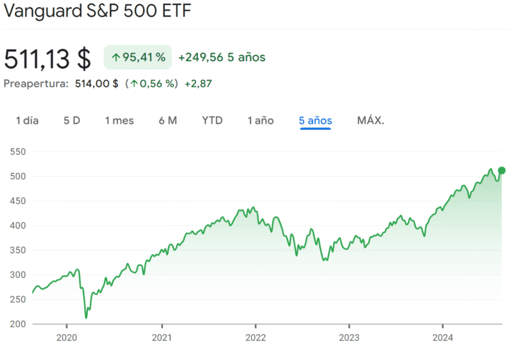Click the green up arrow in the change badge
This screenshot has height=353, width=511.
point(116,57)
